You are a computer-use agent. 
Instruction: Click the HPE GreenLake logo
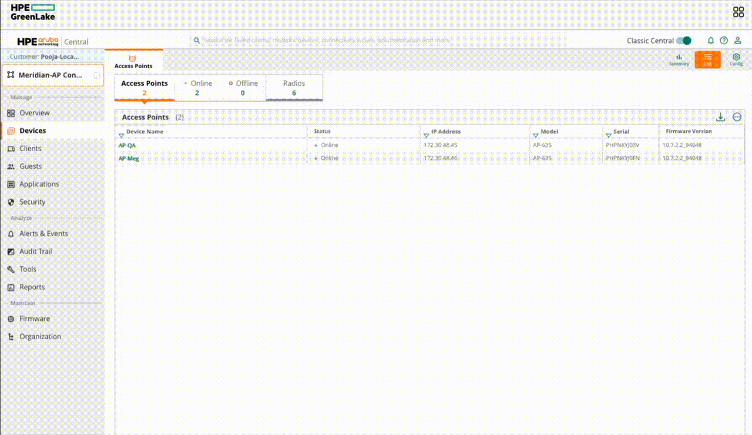pos(32,12)
